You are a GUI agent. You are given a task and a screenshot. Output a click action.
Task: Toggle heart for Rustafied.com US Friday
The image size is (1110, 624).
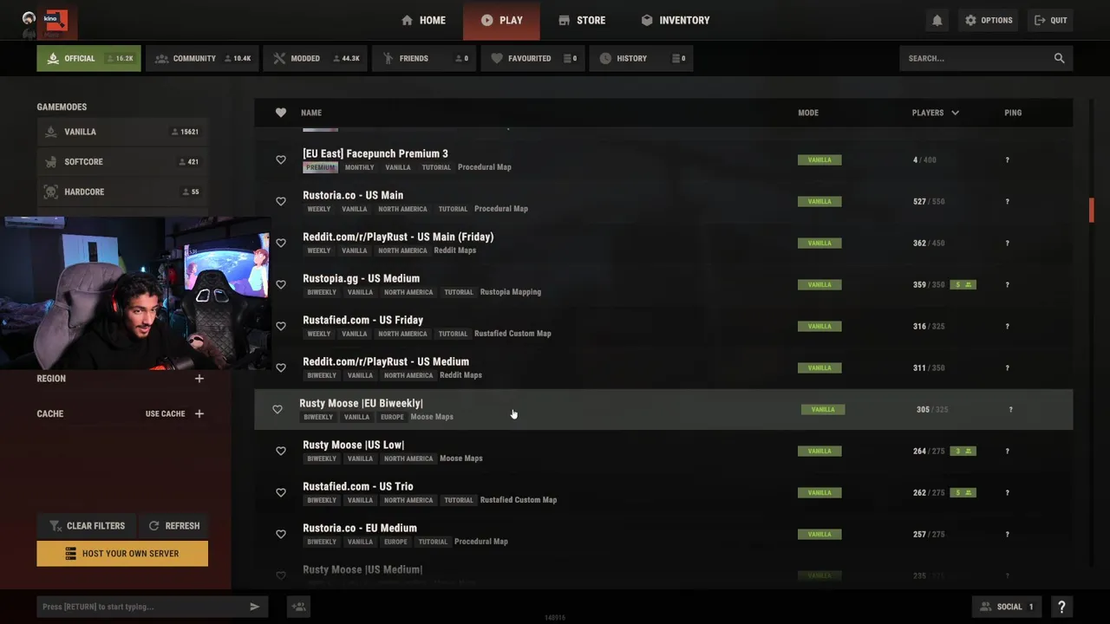[280, 327]
